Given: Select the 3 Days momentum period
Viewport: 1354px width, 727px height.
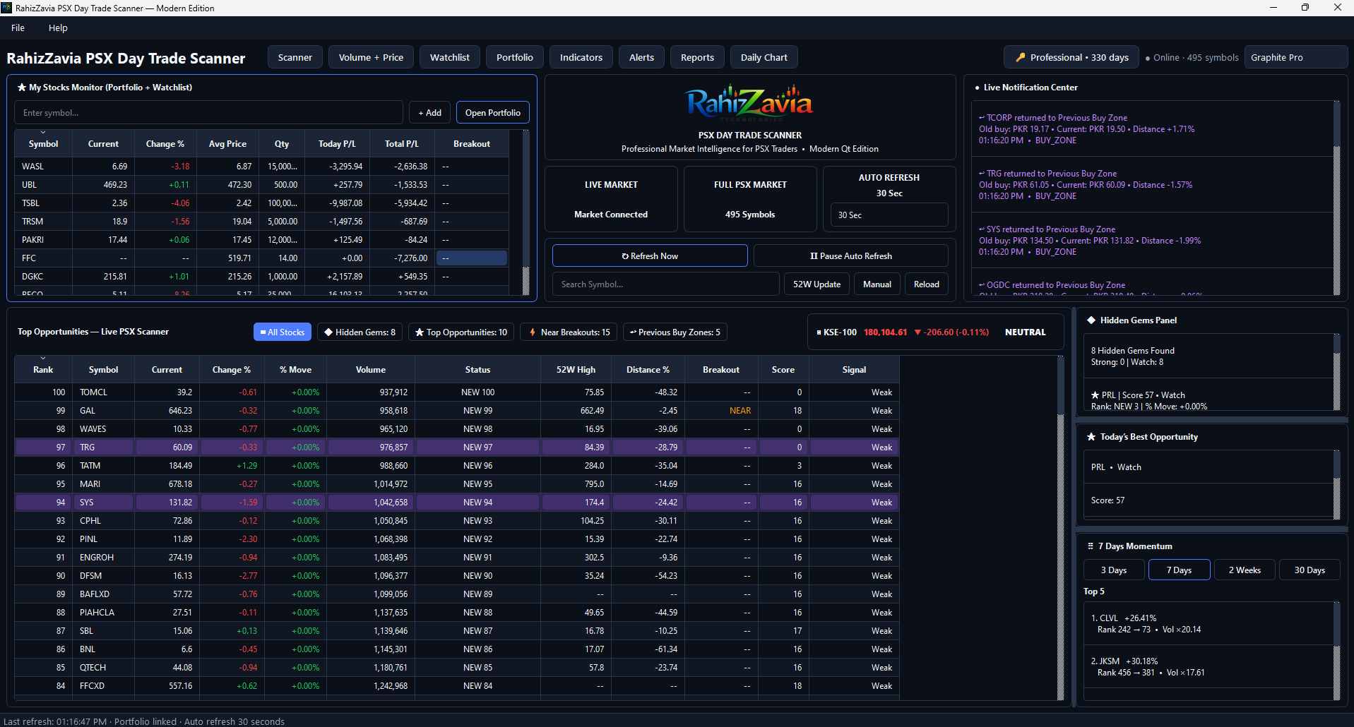Looking at the screenshot, I should [1114, 570].
